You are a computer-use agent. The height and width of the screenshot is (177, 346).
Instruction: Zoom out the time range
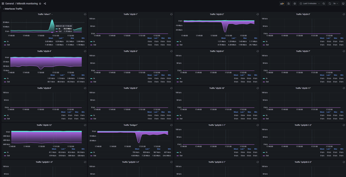click(x=323, y=3)
